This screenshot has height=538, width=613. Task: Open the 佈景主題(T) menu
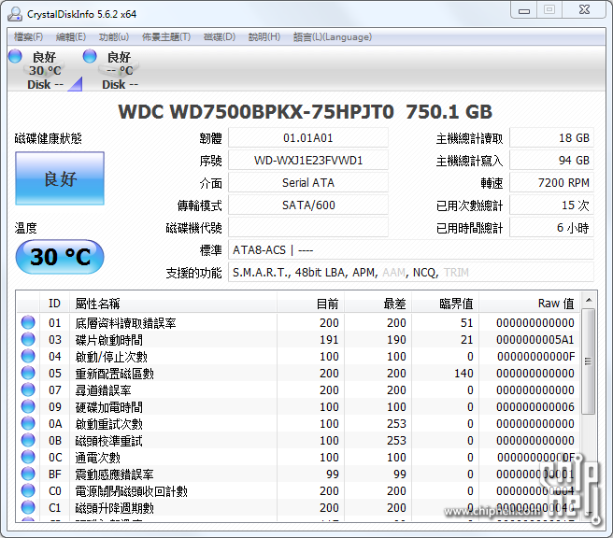pyautogui.click(x=166, y=37)
